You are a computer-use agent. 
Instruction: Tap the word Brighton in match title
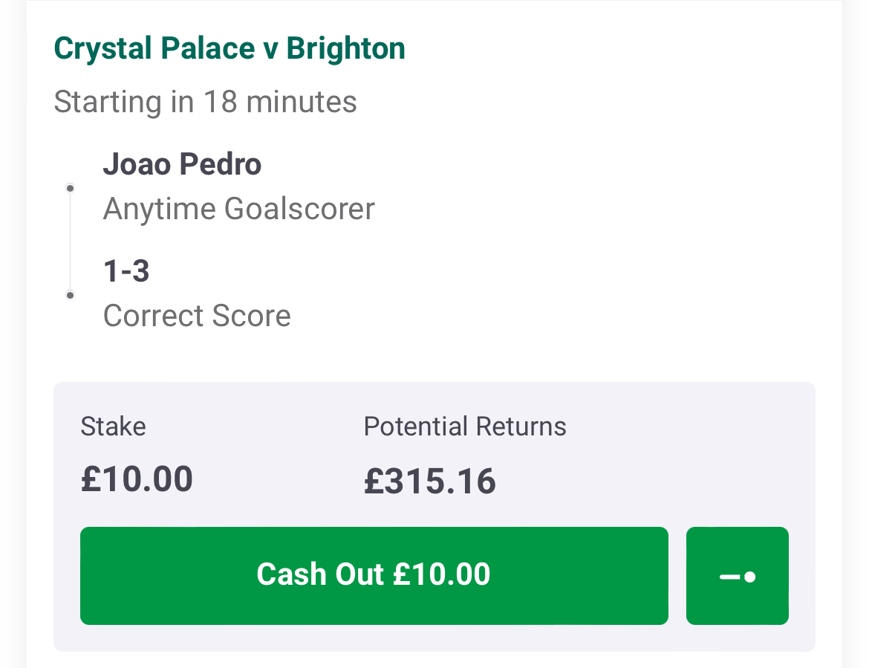(x=346, y=48)
